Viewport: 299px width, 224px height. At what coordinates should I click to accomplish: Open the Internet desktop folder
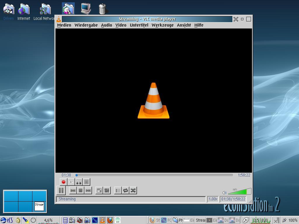pos(24,12)
